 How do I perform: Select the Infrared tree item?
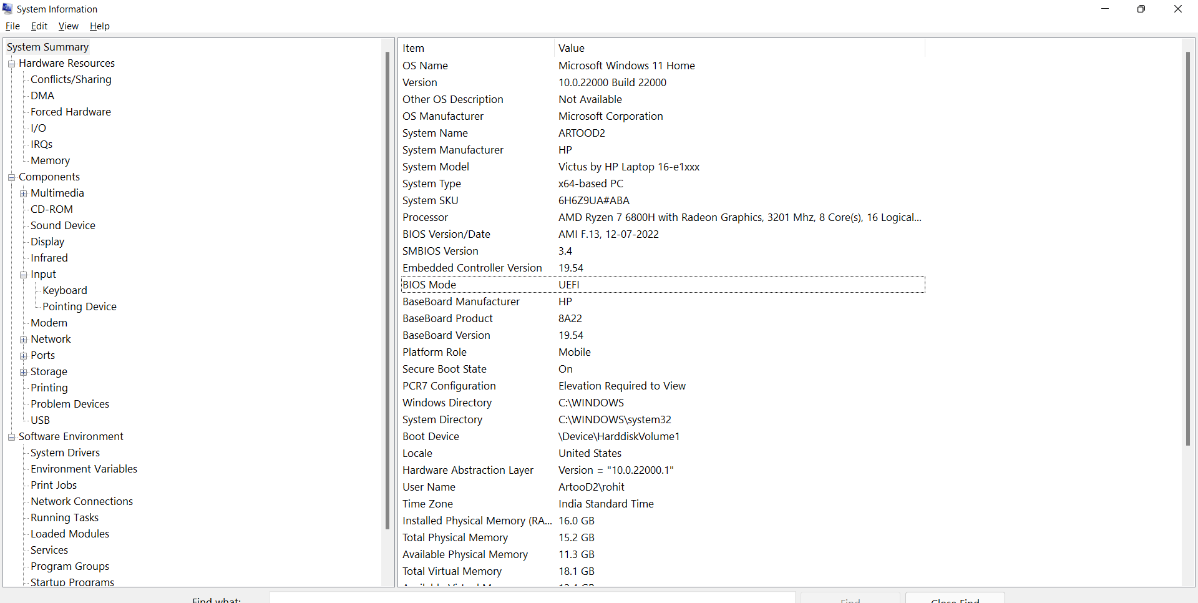click(49, 258)
